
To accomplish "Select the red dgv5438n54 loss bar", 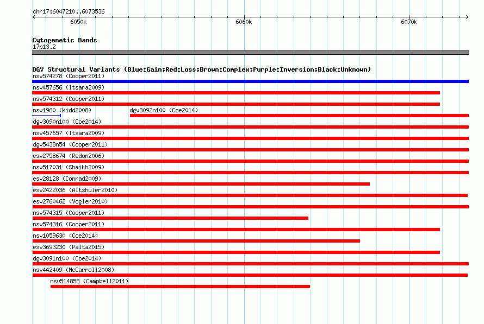I will tap(250, 150).
